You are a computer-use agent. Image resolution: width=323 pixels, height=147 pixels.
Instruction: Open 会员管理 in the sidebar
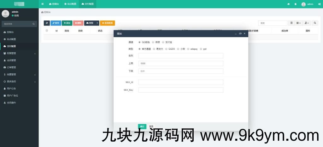click(11, 60)
